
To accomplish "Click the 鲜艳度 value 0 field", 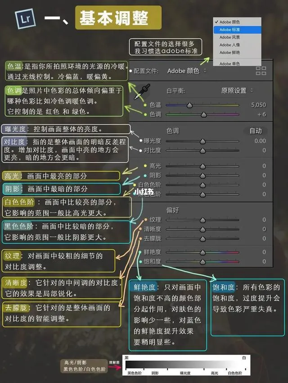I will 264,252.
